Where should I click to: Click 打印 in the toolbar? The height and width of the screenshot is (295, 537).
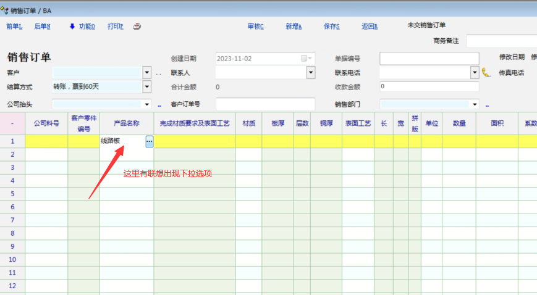click(116, 27)
